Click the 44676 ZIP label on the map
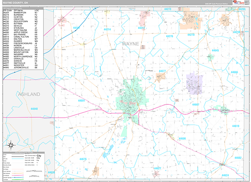 coord(83,159)
